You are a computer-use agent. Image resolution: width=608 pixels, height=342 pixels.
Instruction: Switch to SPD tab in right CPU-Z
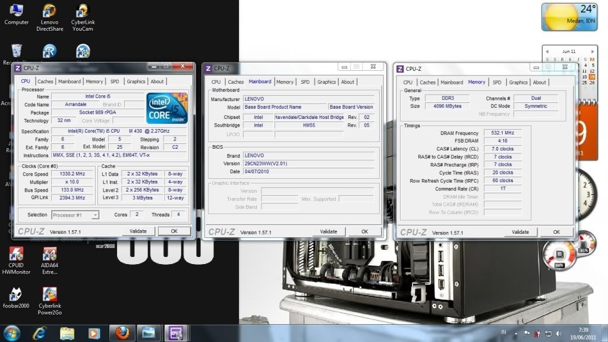[497, 82]
